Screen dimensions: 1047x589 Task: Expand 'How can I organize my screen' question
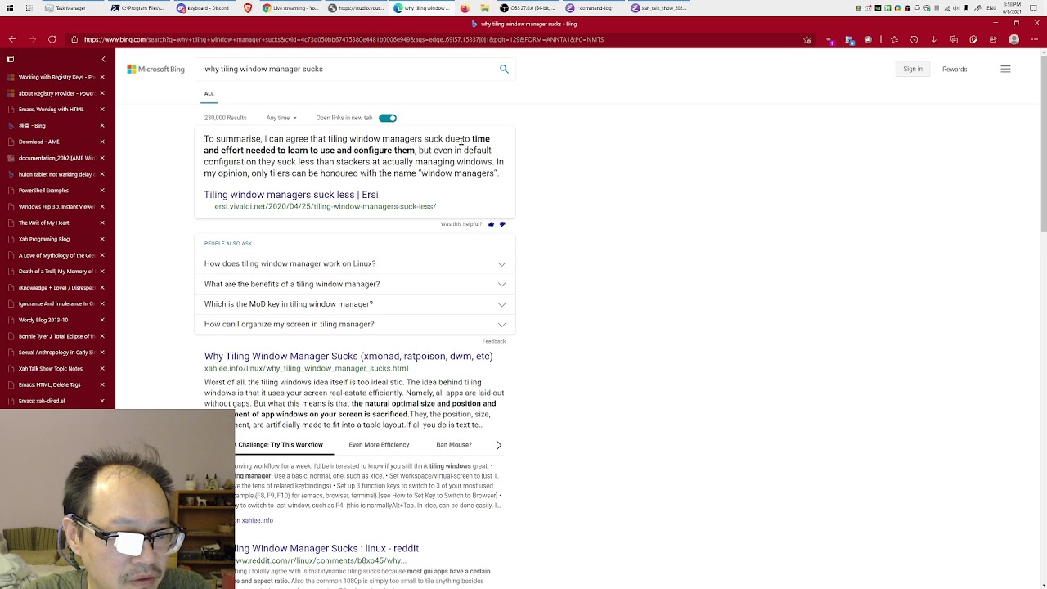click(355, 324)
